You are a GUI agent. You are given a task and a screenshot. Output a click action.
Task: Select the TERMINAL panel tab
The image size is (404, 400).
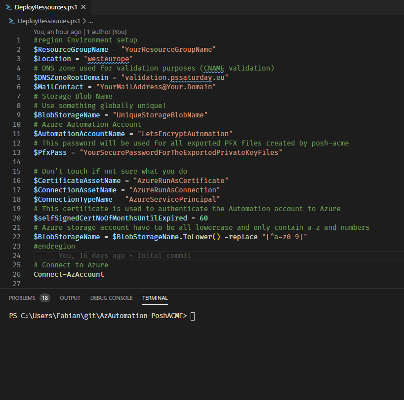click(155, 298)
